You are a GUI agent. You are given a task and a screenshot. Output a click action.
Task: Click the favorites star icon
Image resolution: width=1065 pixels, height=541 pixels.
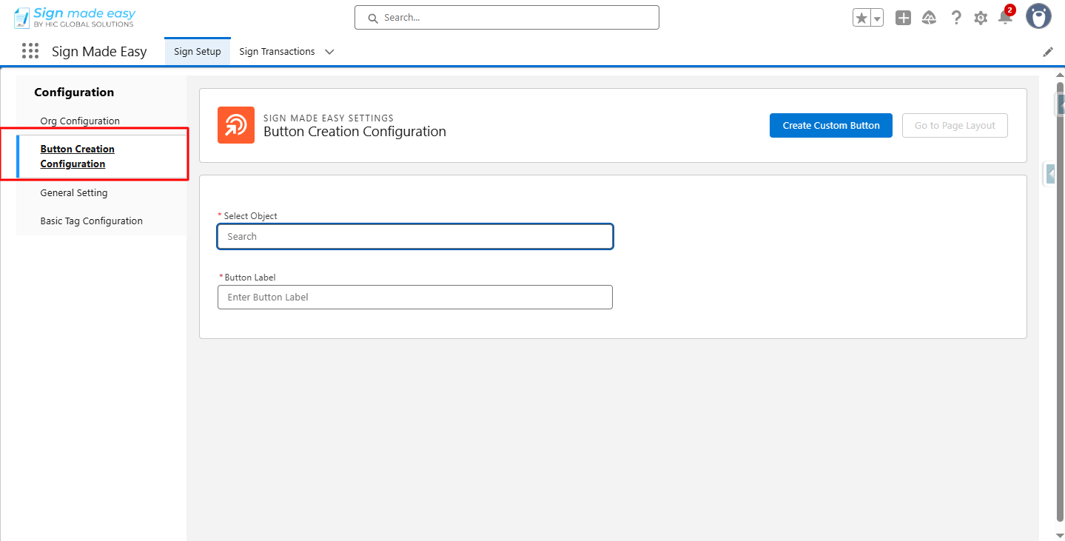[x=861, y=18]
